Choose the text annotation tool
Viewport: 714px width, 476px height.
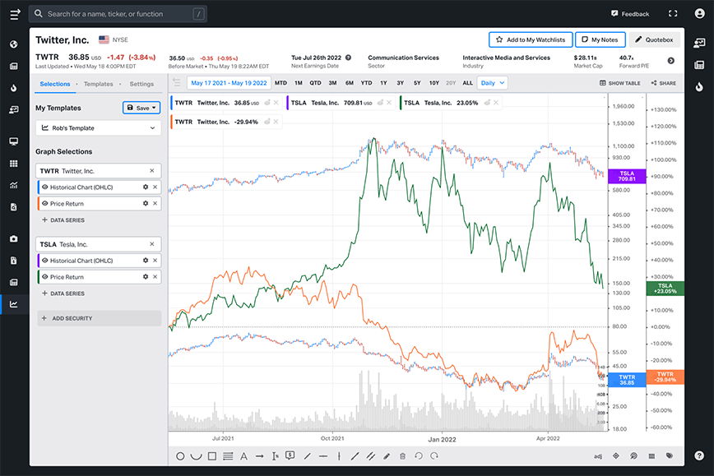(243, 455)
